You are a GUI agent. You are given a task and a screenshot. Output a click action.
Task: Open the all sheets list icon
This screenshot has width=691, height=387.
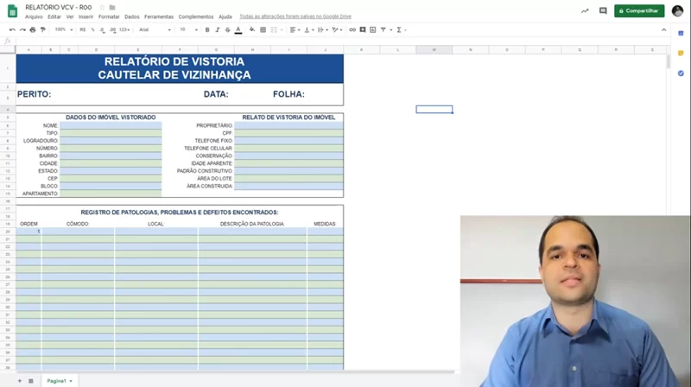pos(31,381)
